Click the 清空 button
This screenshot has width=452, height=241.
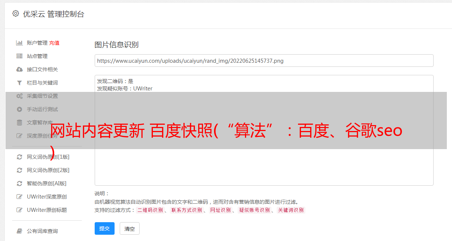[x=130, y=228]
